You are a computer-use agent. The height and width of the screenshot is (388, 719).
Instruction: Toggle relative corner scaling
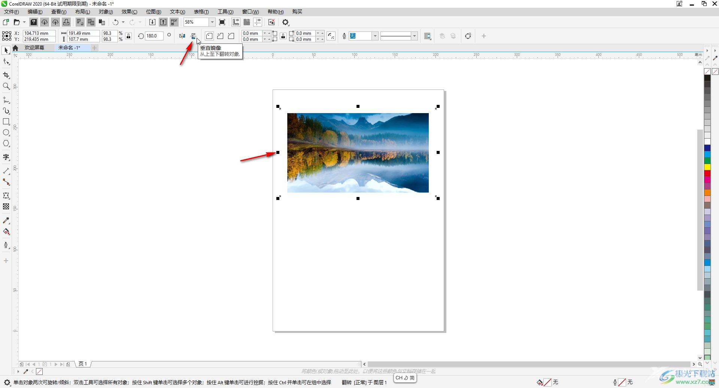[331, 36]
